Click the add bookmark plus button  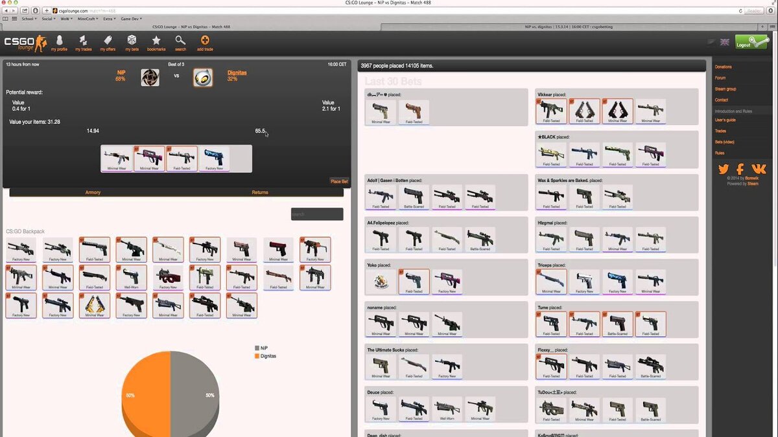(47, 11)
